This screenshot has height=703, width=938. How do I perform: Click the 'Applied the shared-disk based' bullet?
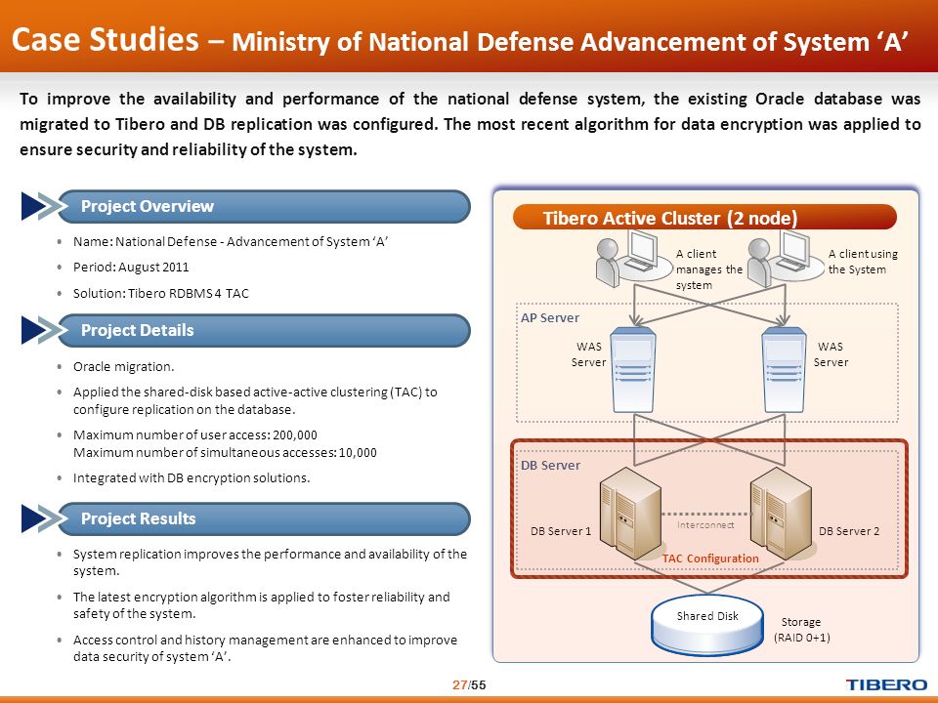[x=255, y=400]
